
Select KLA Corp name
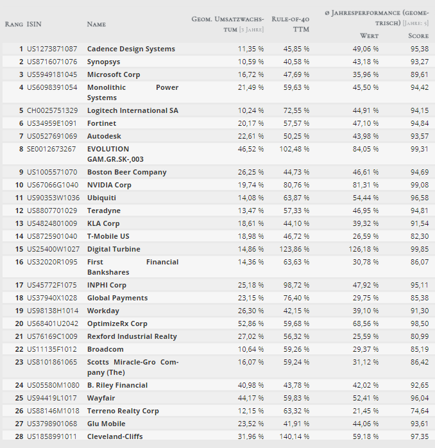click(x=103, y=224)
